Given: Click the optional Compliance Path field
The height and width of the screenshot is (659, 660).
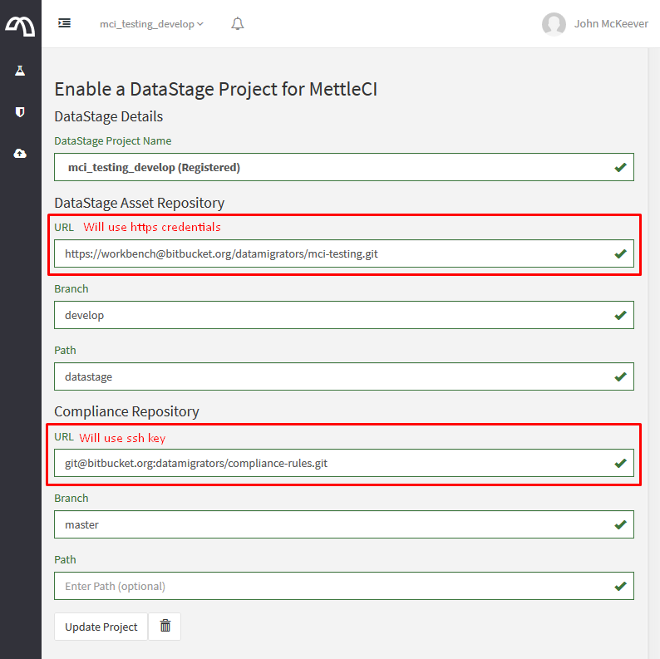Looking at the screenshot, I should pos(332,586).
